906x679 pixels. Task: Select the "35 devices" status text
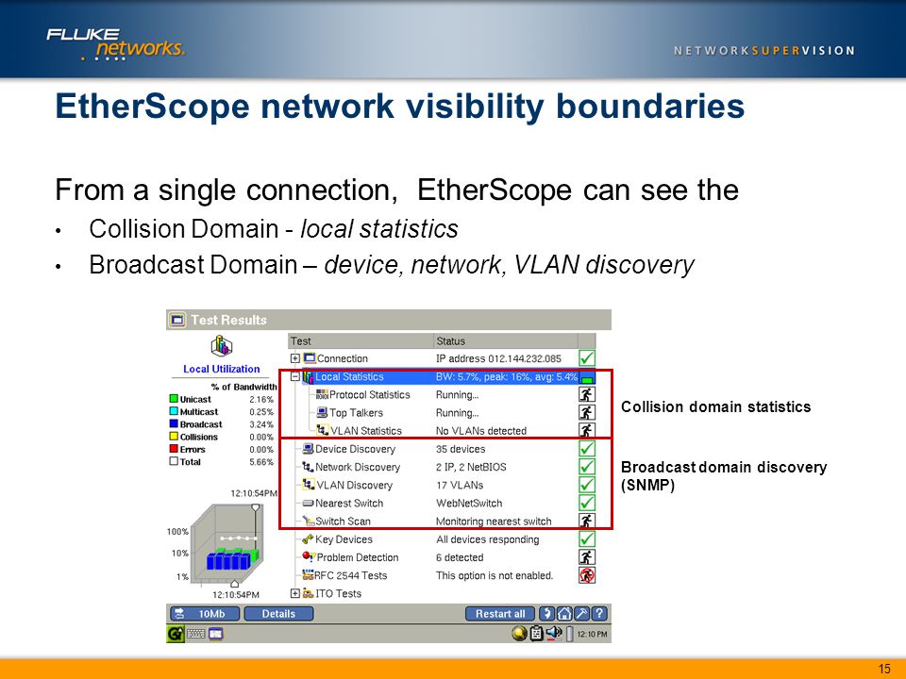pos(461,449)
